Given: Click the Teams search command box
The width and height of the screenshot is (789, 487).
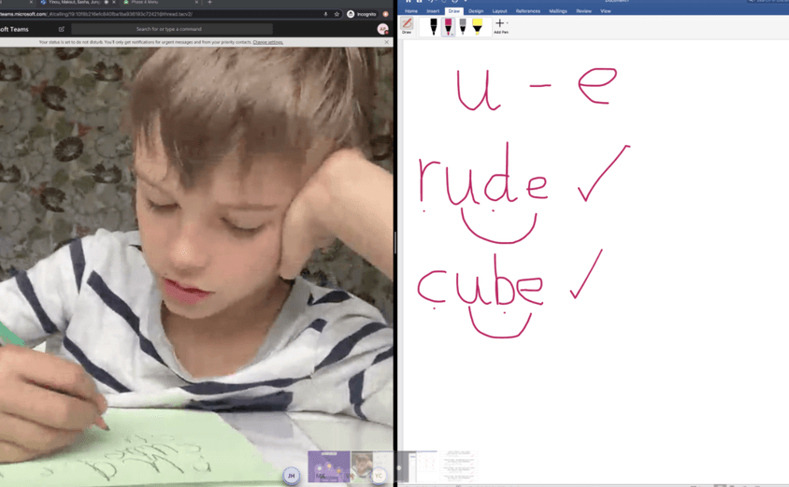Looking at the screenshot, I should pyautogui.click(x=172, y=29).
